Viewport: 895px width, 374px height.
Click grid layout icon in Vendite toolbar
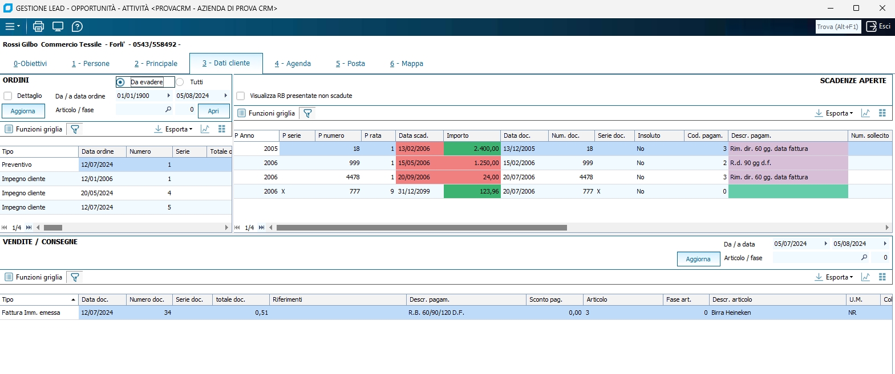click(882, 277)
